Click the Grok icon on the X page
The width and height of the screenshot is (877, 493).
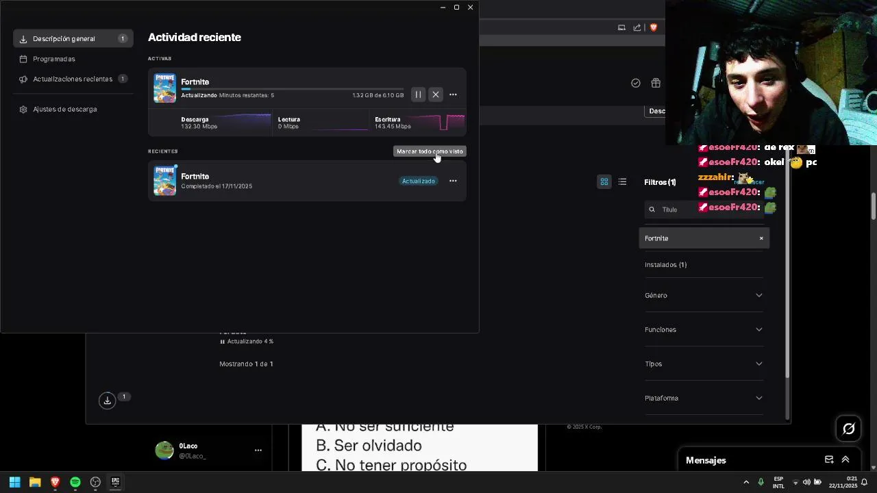coord(849,429)
